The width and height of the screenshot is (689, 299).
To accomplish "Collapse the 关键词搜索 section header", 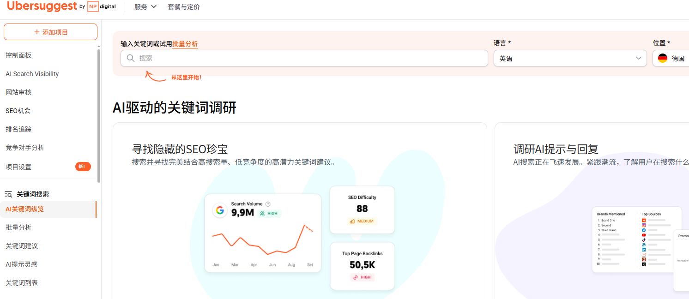I will 33,194.
